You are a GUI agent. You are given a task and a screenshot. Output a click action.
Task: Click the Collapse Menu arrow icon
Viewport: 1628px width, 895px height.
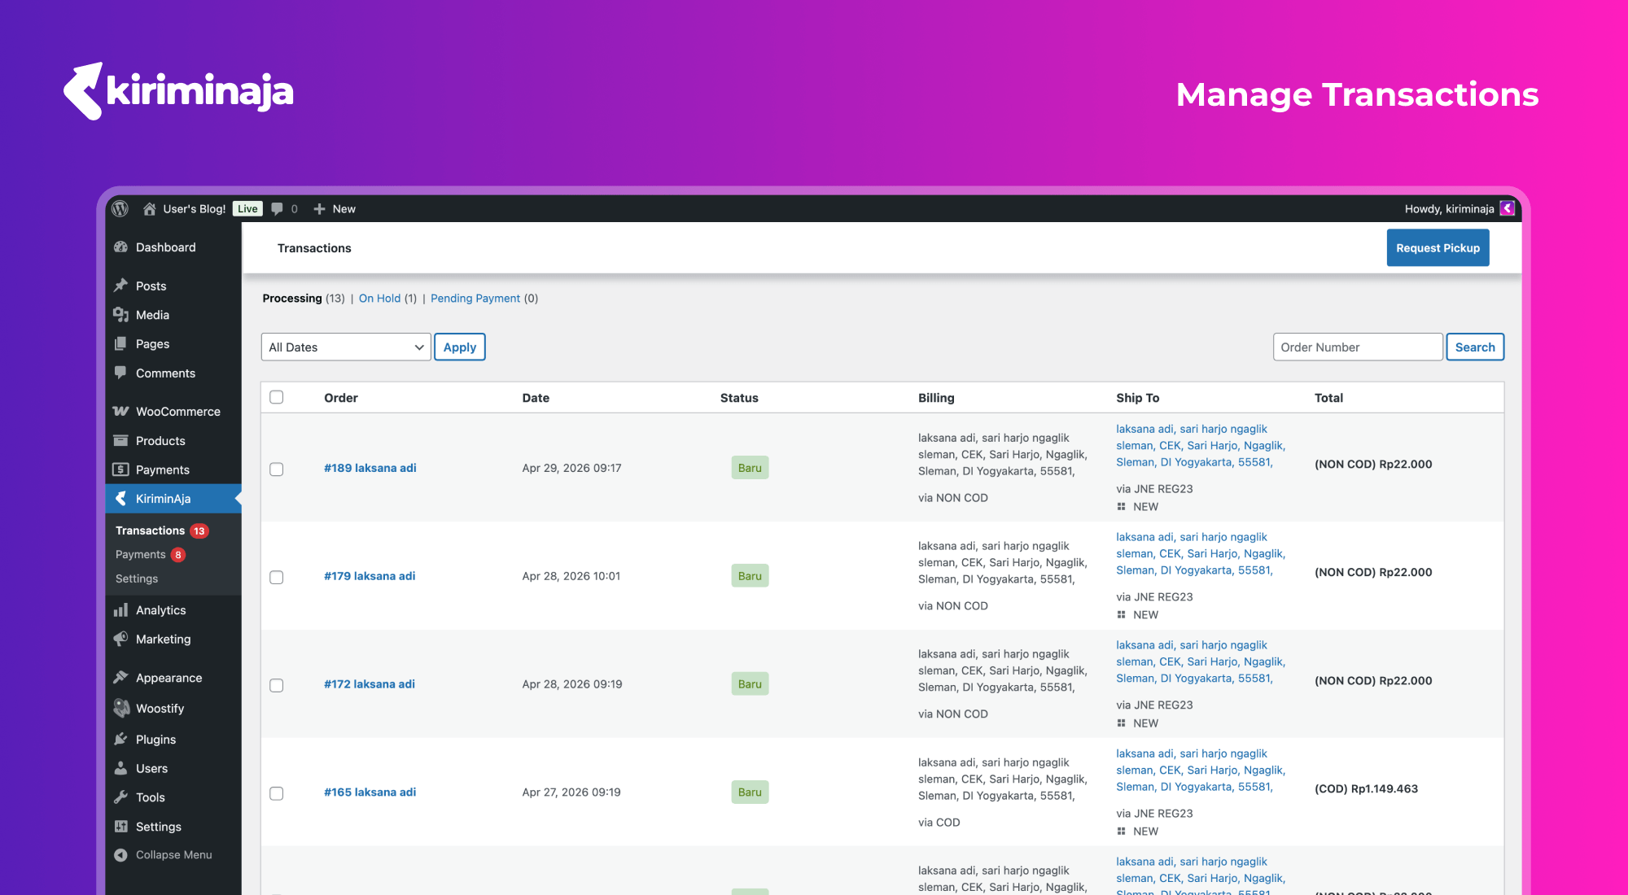tap(120, 855)
